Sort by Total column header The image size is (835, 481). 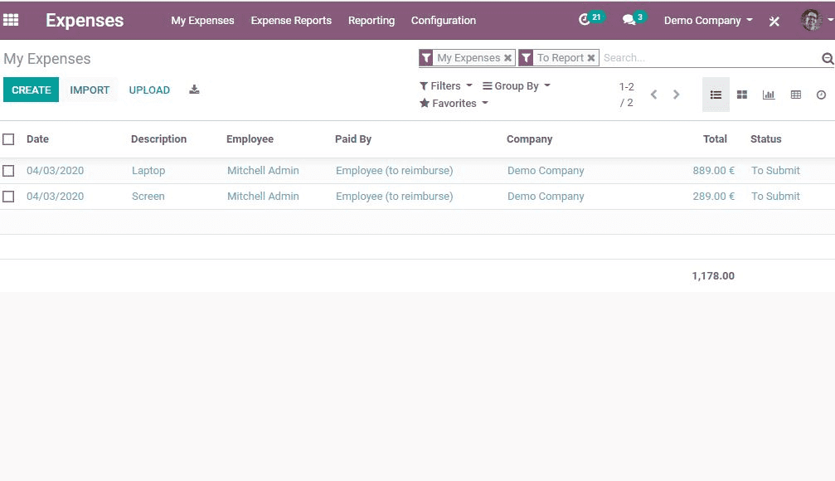715,139
